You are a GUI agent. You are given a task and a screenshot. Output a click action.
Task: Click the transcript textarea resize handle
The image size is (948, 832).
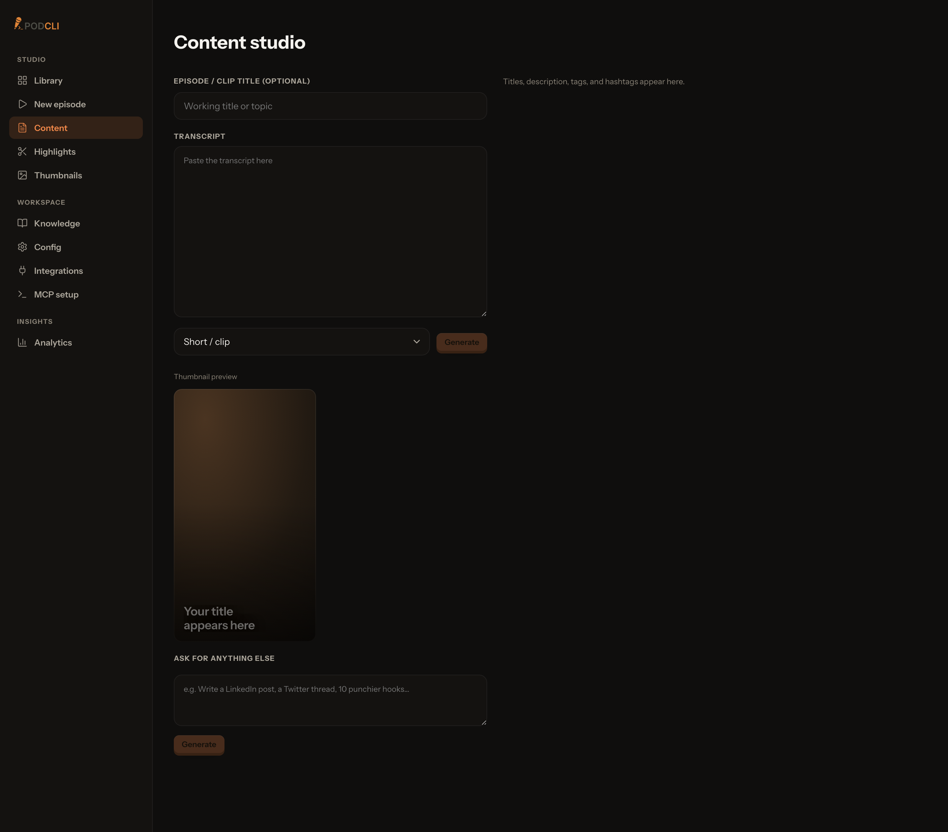[x=484, y=314]
